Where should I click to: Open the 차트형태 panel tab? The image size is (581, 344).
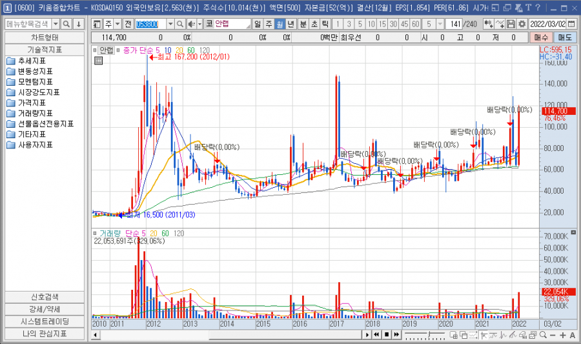(x=45, y=38)
